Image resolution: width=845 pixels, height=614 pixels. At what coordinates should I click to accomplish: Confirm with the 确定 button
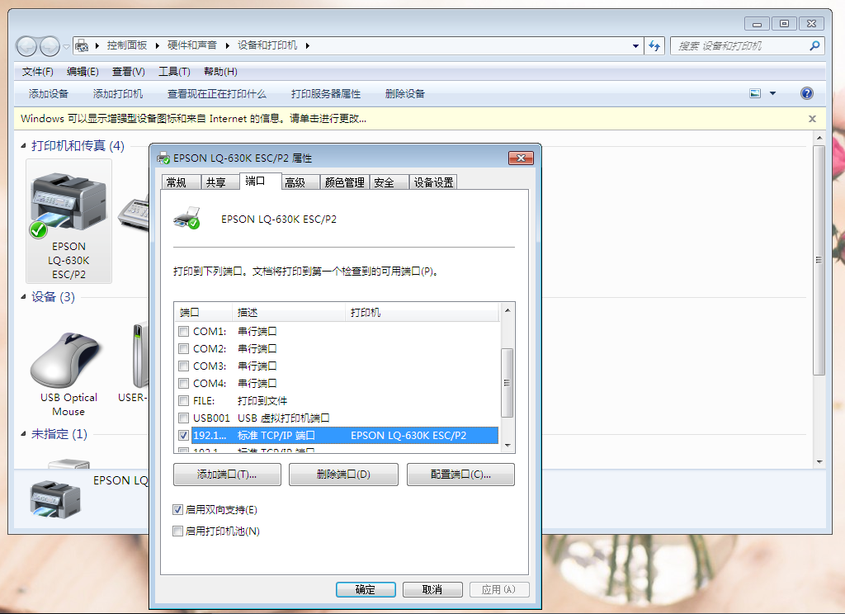tap(366, 589)
